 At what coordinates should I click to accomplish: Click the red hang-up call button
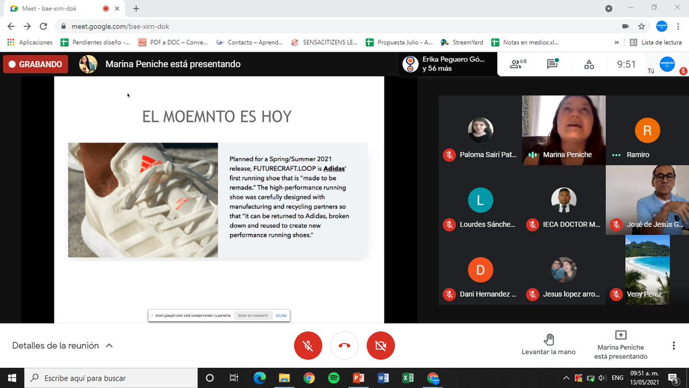pyautogui.click(x=344, y=345)
